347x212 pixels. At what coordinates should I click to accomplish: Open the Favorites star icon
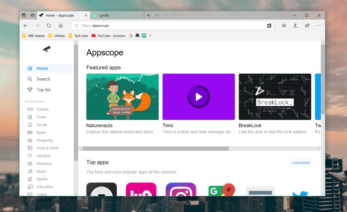click(284, 26)
